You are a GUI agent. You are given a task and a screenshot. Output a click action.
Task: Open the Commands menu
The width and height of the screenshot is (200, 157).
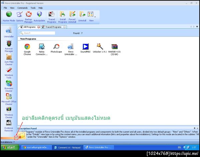(x=22, y=8)
